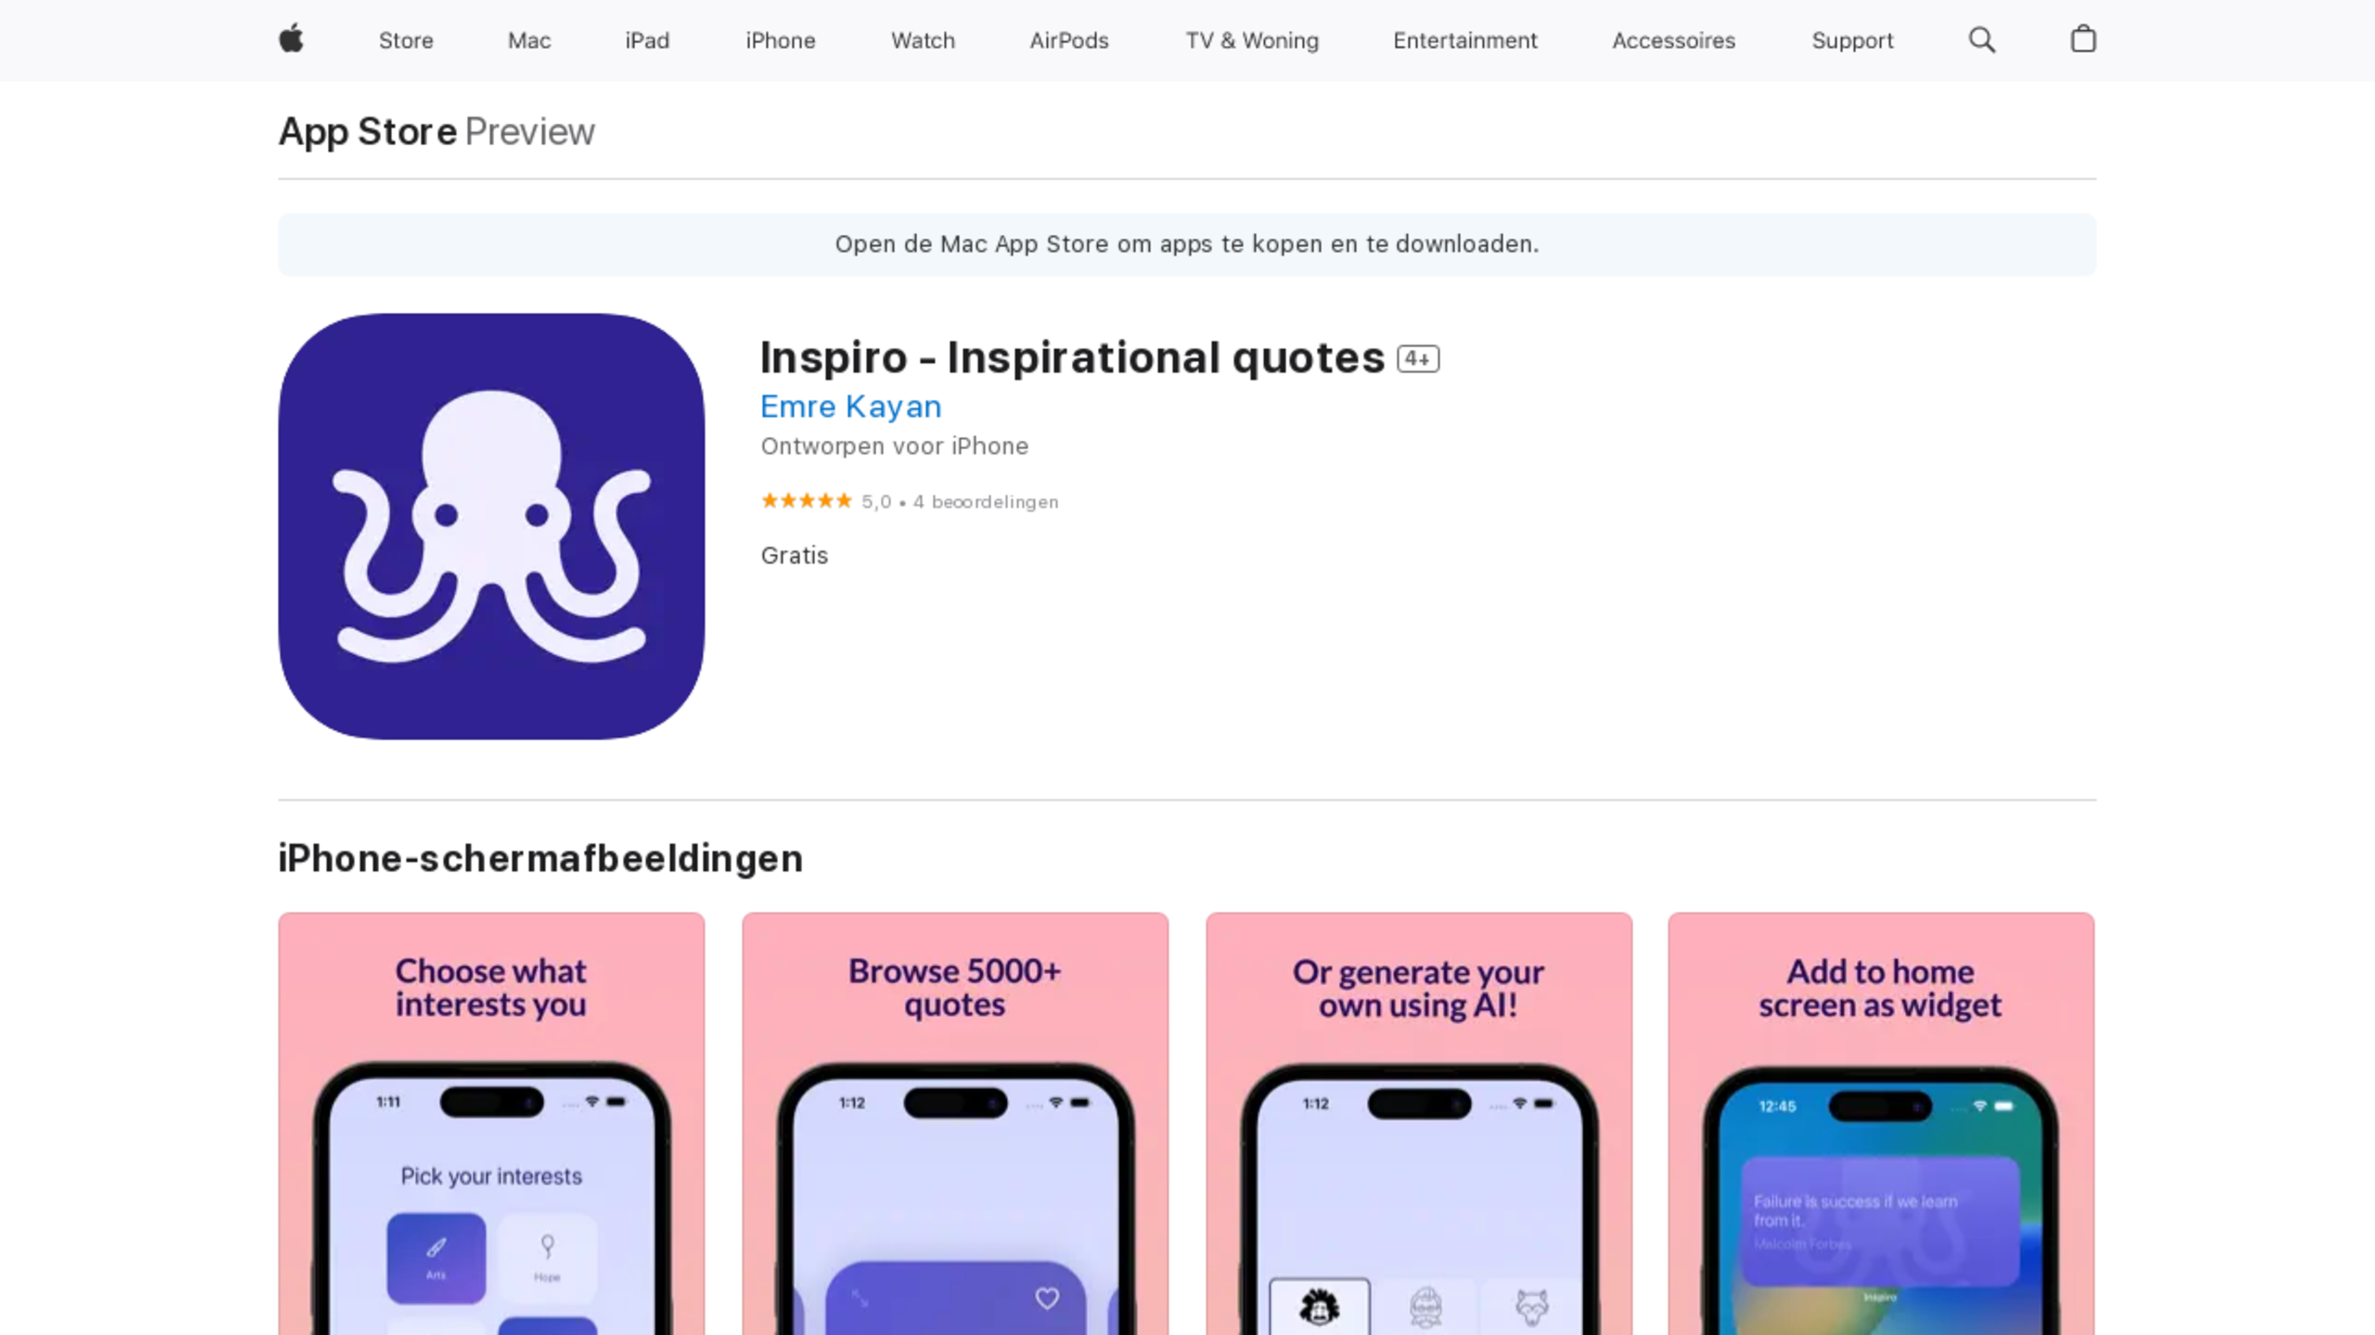Click the Inspiro octopus app icon
This screenshot has height=1335, width=2375.
click(x=492, y=526)
